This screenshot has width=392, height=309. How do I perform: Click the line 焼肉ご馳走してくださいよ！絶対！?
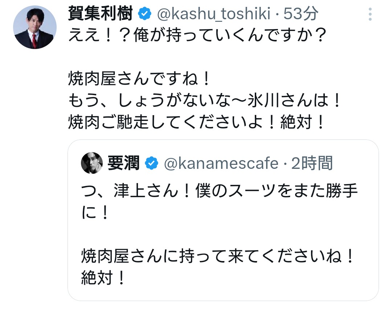(196, 123)
